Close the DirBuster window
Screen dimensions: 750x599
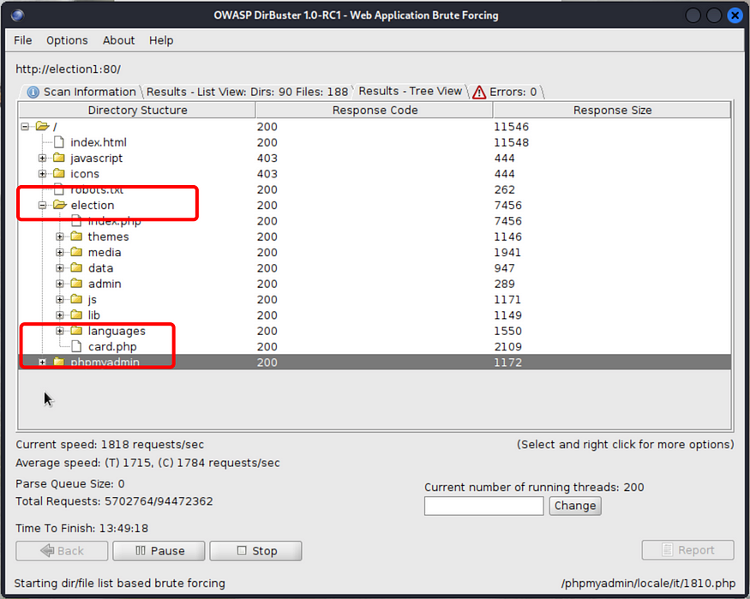[x=735, y=15]
